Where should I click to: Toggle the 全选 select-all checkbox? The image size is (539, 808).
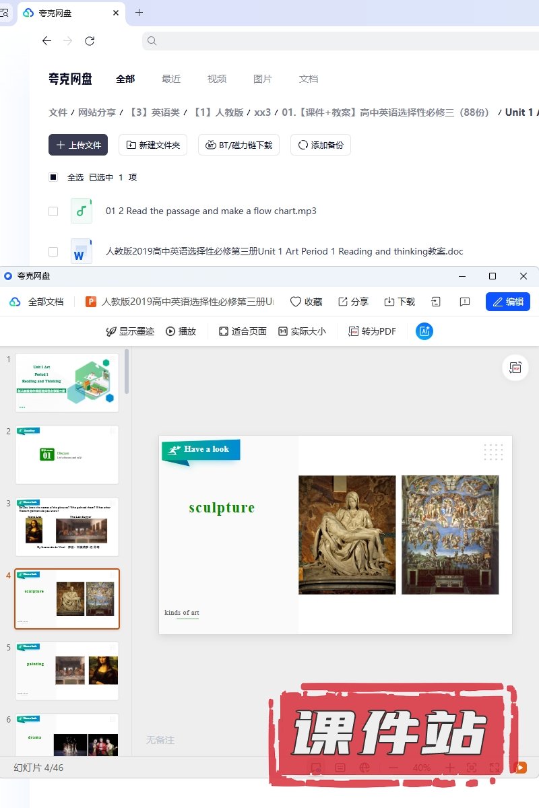pos(53,177)
